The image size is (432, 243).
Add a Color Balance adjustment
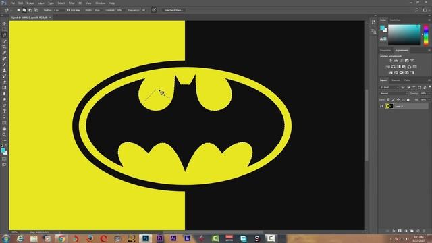pos(393,67)
